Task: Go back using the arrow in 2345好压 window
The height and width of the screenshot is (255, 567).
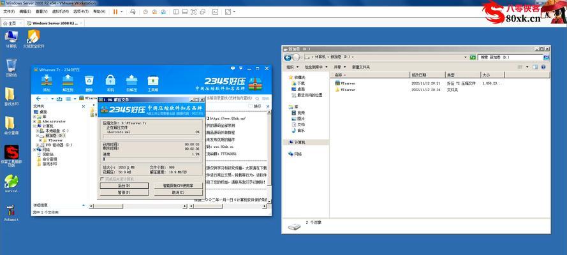Action: click(38, 99)
